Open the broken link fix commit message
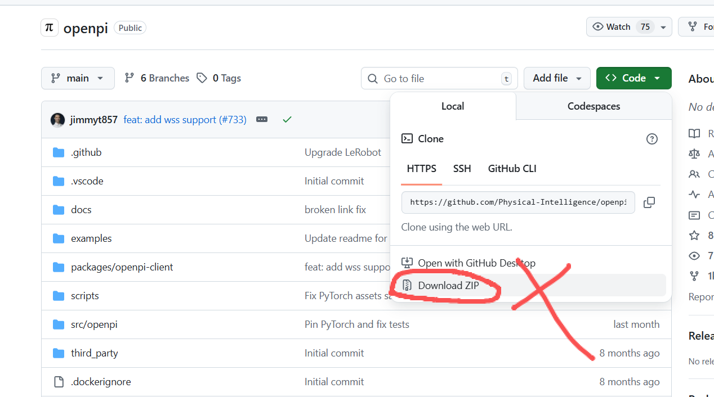 point(335,210)
